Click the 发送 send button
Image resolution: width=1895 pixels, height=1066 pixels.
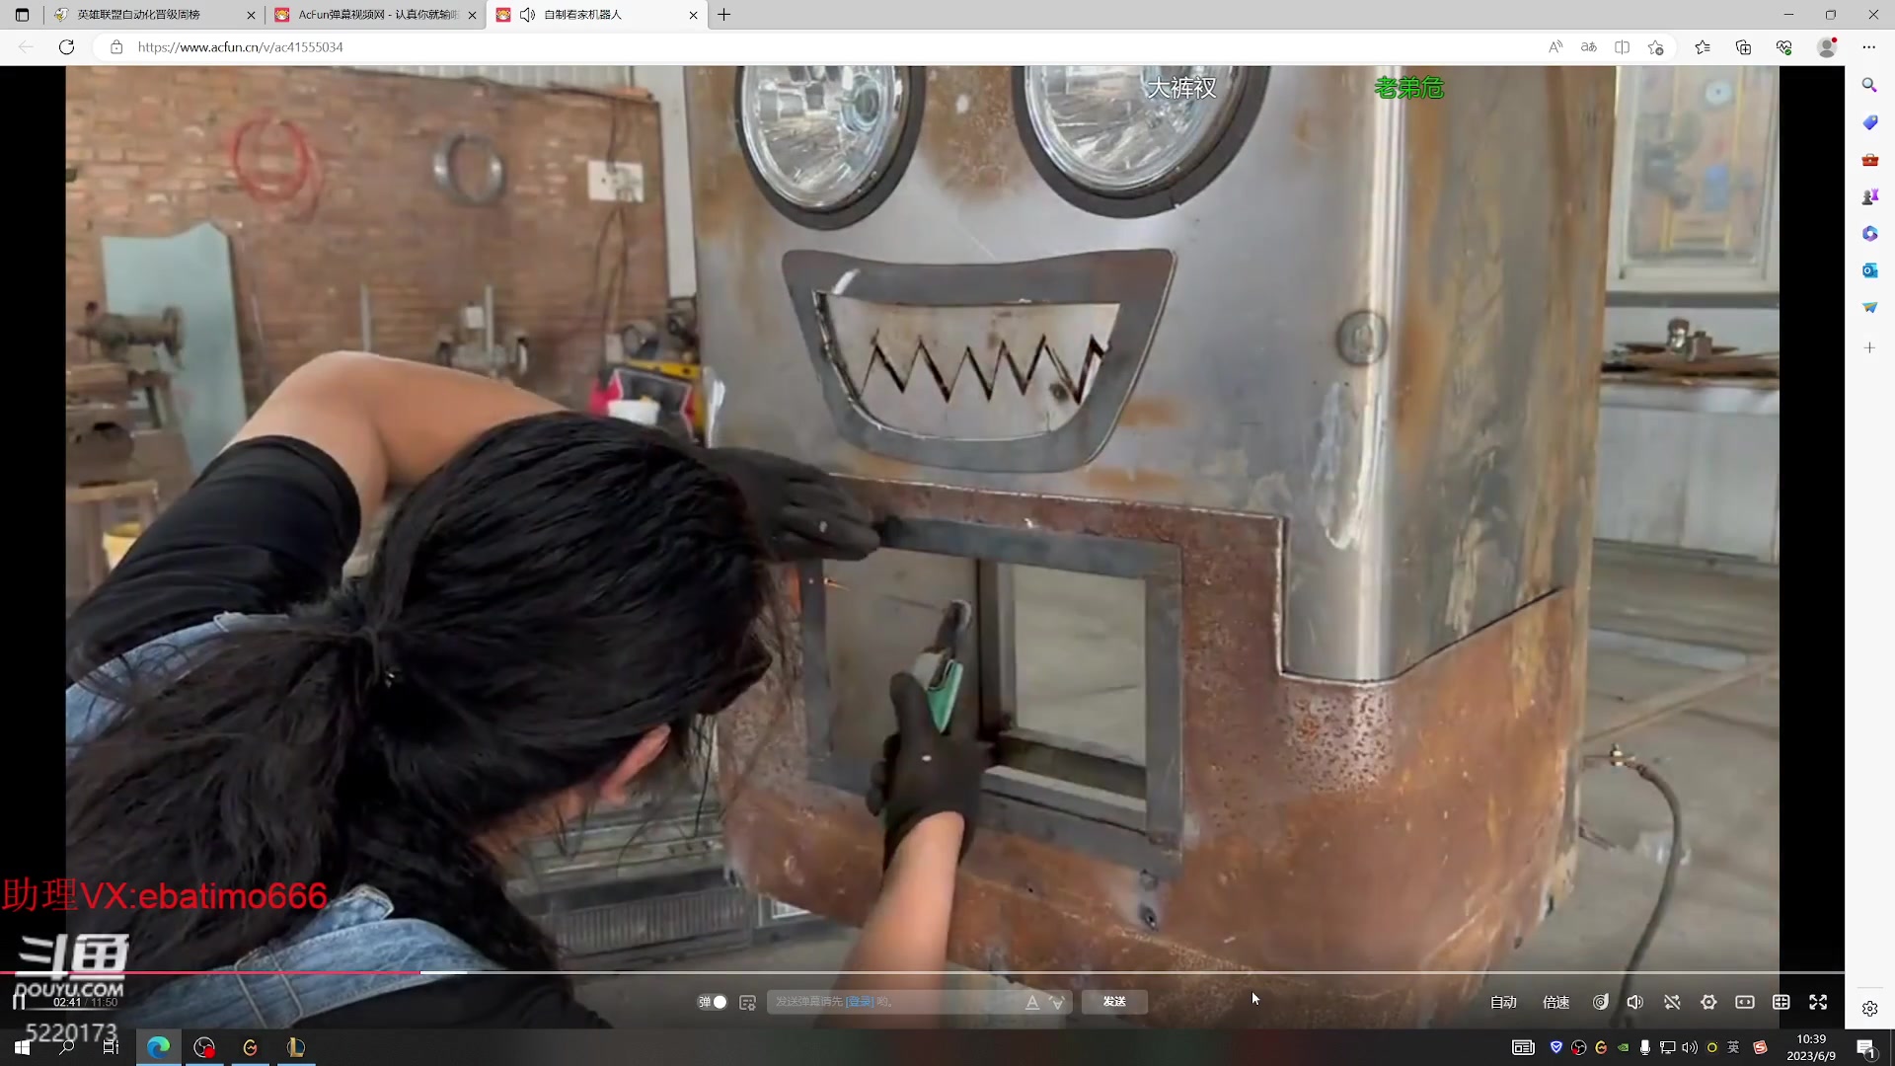coord(1114,1002)
